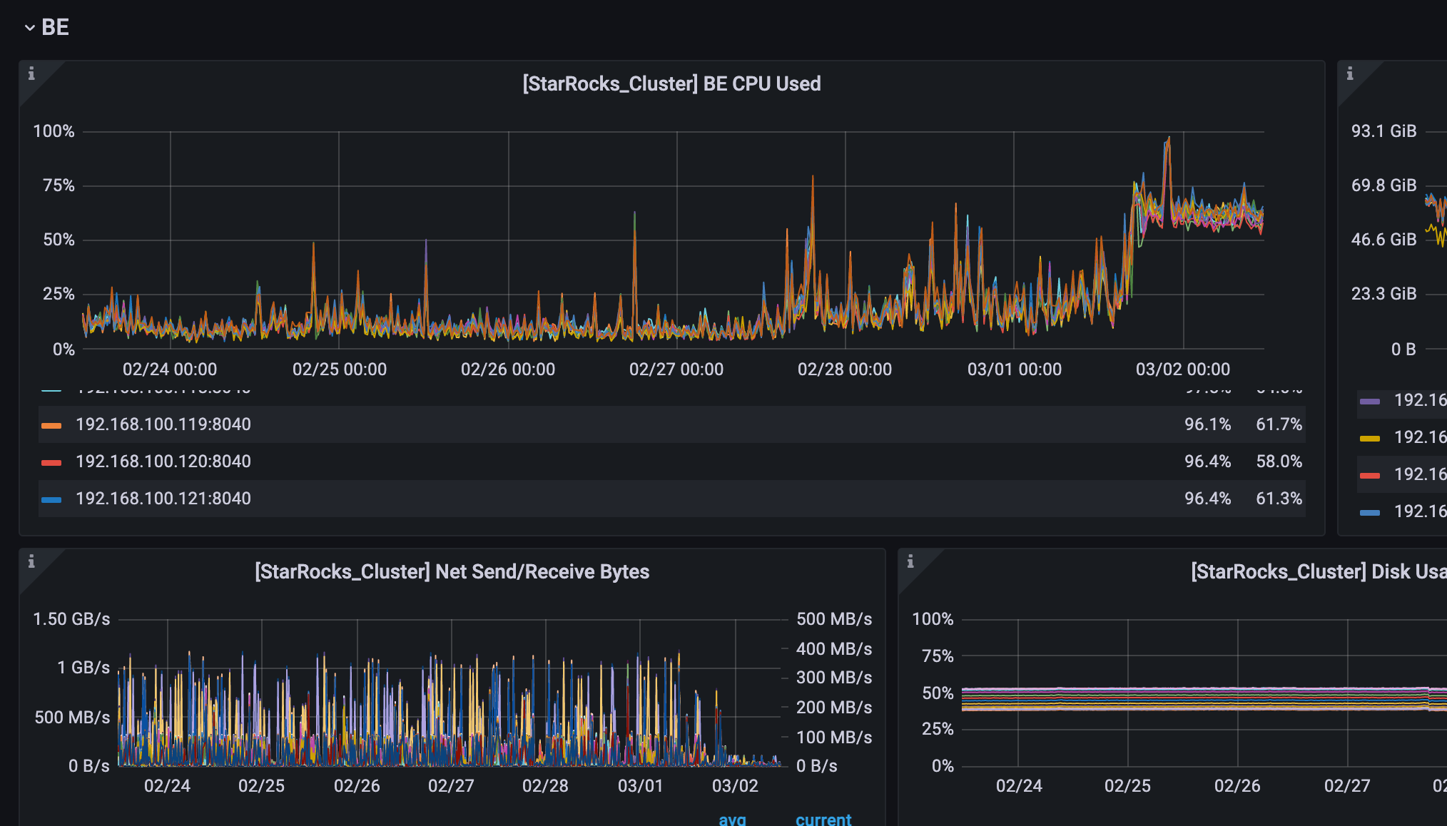
Task: Open the Disk Usage panel title menu
Action: [1317, 571]
